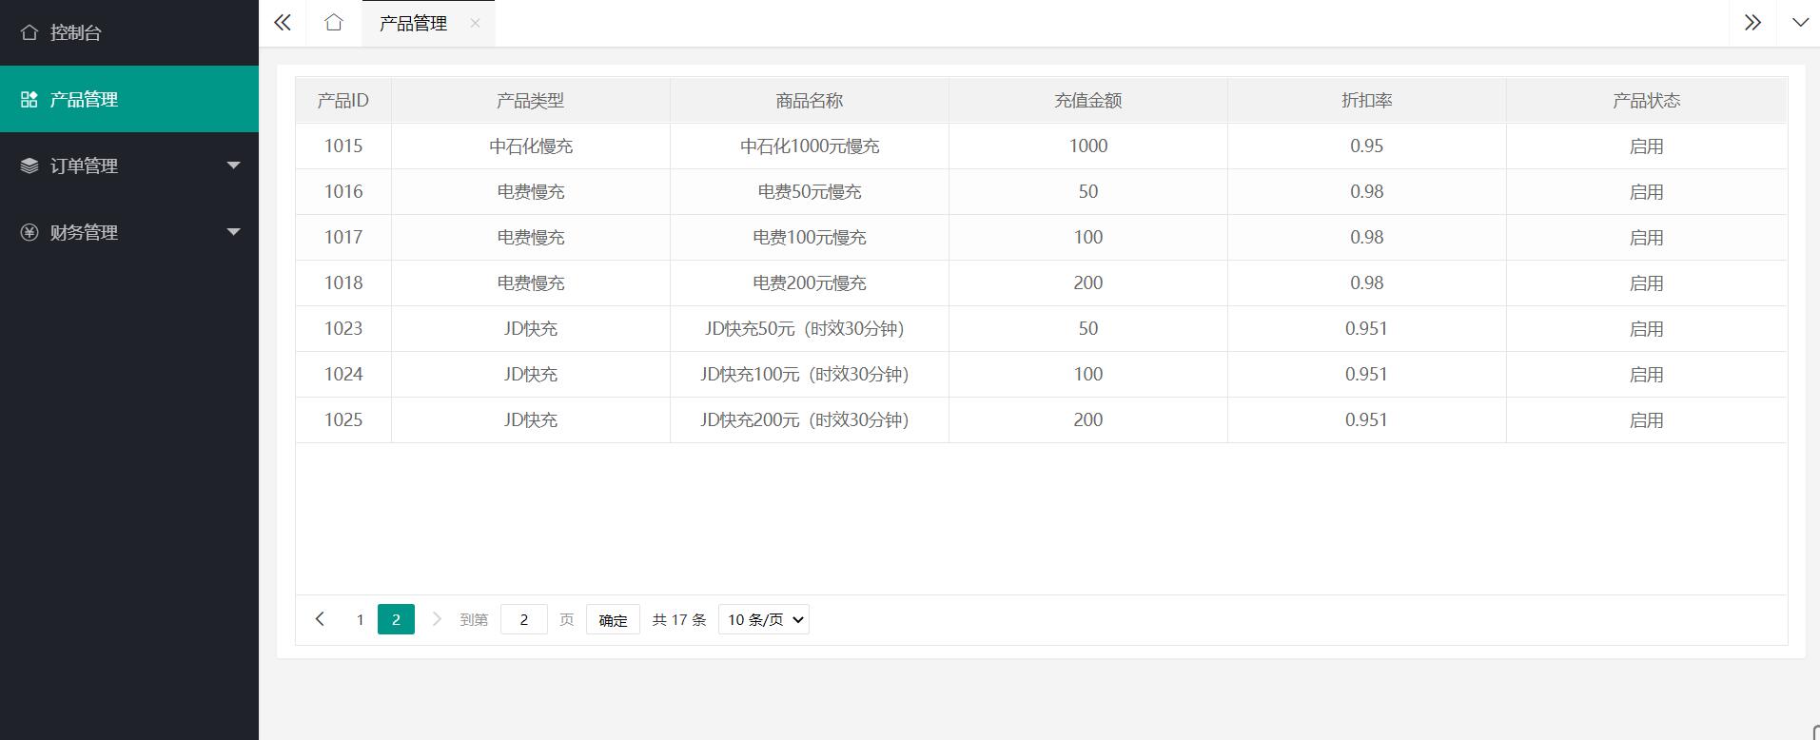This screenshot has width=1820, height=740.
Task: Go to previous page arrow in pagination
Action: pos(320,619)
